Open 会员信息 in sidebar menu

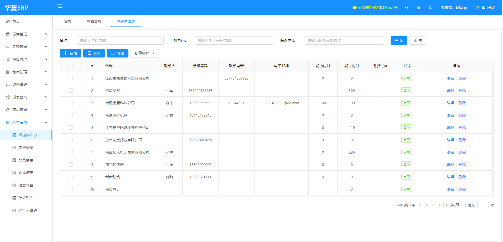coord(26,160)
